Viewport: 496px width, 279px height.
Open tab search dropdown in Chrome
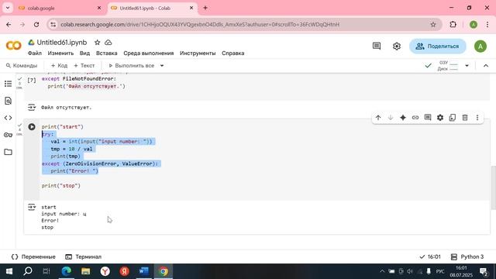pos(8,8)
